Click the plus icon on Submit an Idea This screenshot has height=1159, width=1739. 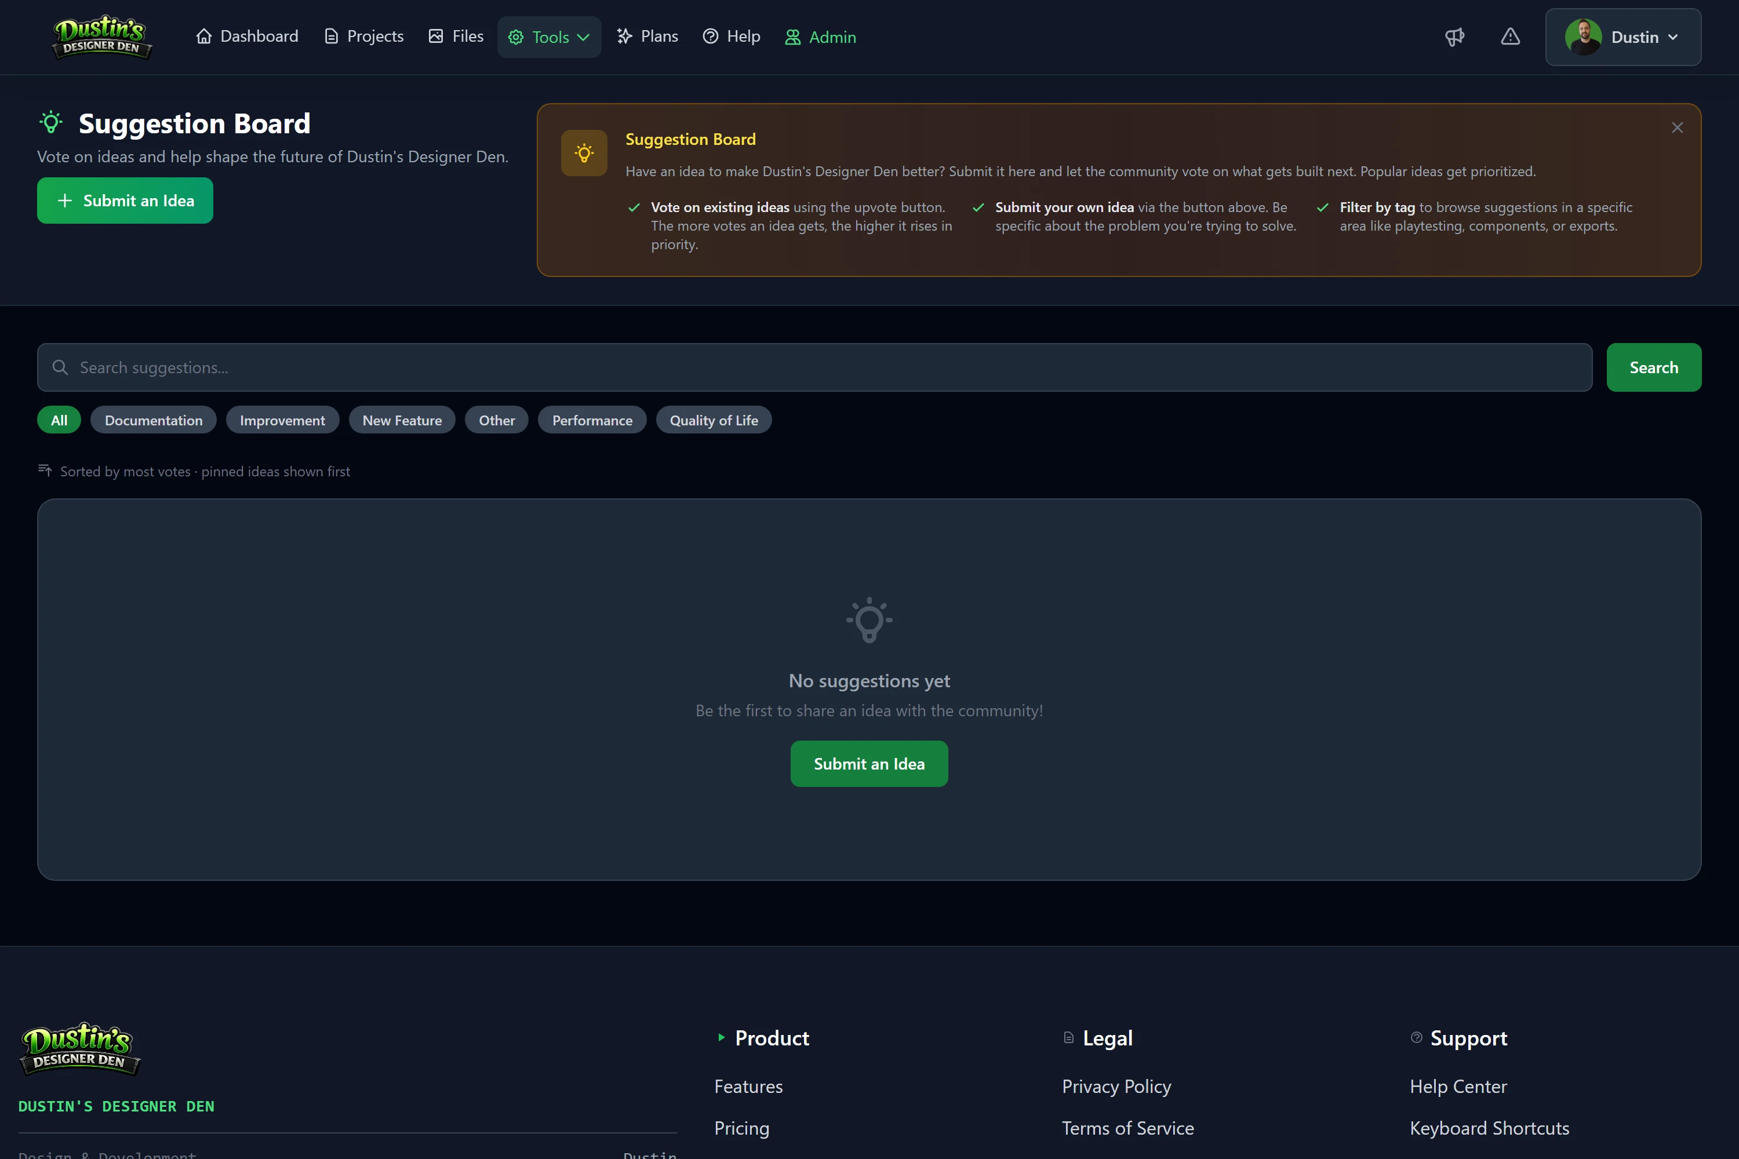(65, 201)
